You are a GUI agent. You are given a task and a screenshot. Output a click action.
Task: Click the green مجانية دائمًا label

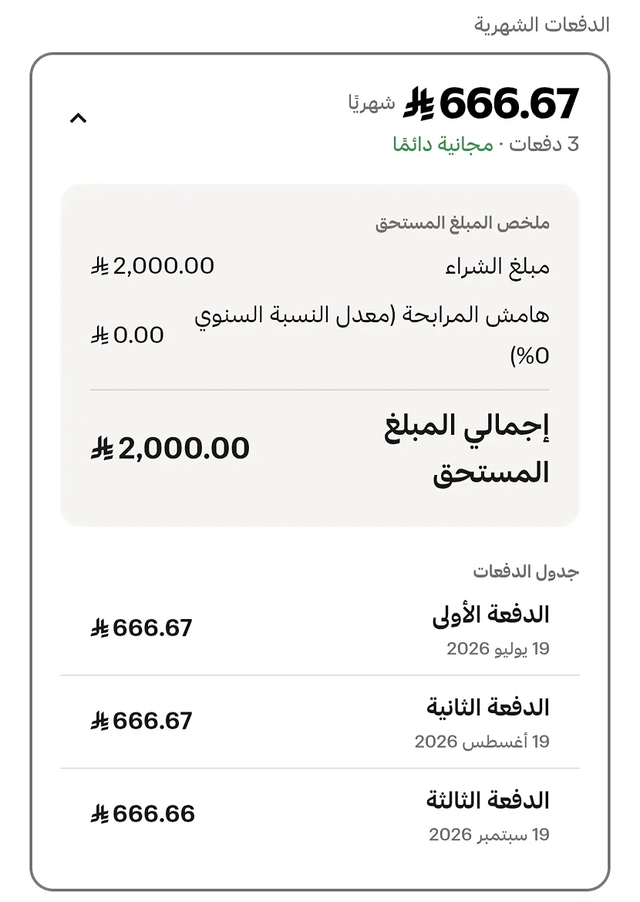[443, 144]
